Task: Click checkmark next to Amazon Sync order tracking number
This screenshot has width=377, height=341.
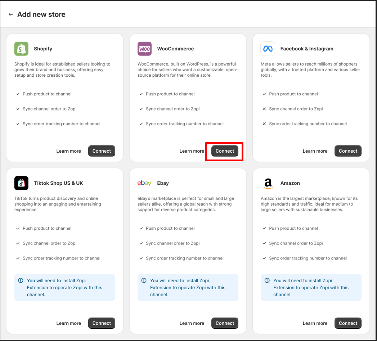Action: (x=264, y=258)
